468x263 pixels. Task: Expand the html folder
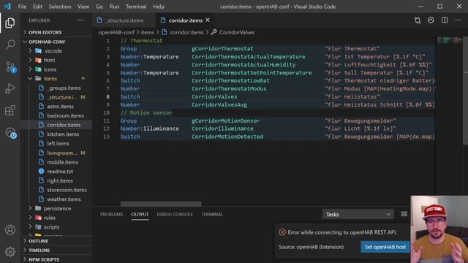[x=57, y=60]
